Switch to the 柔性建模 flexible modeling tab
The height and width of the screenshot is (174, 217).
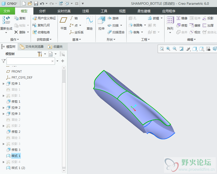pos(144,11)
